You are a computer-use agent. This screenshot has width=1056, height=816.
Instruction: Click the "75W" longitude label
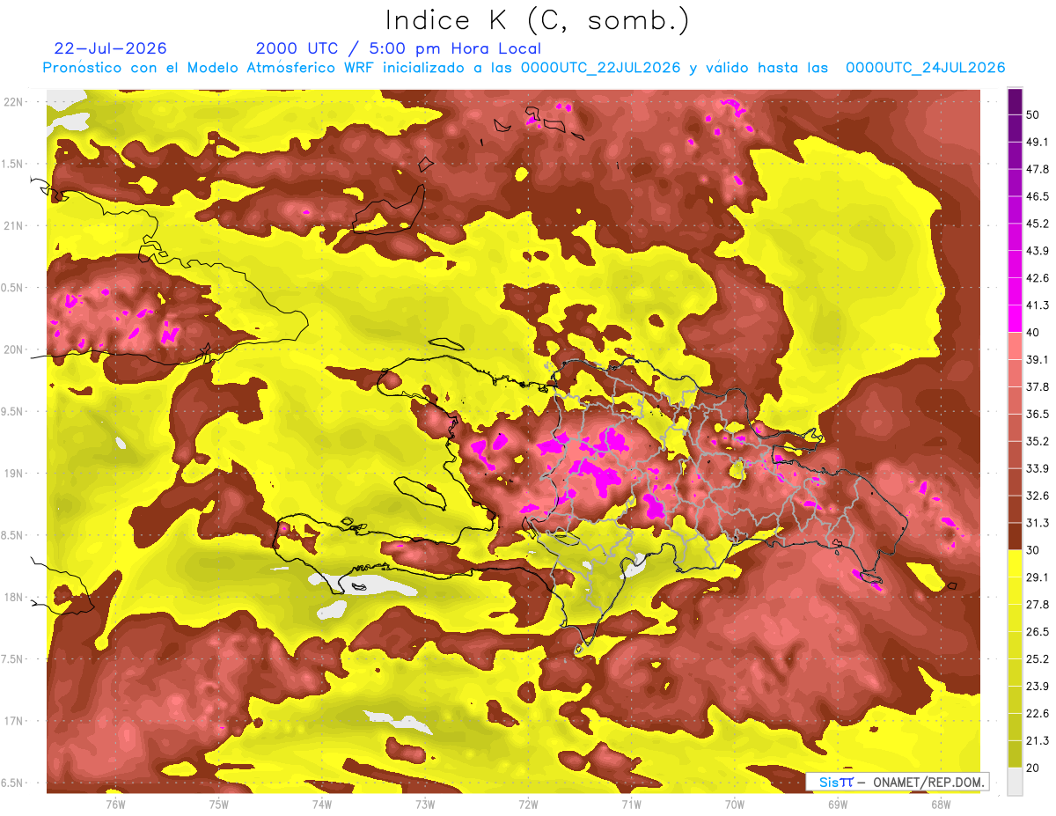(218, 803)
